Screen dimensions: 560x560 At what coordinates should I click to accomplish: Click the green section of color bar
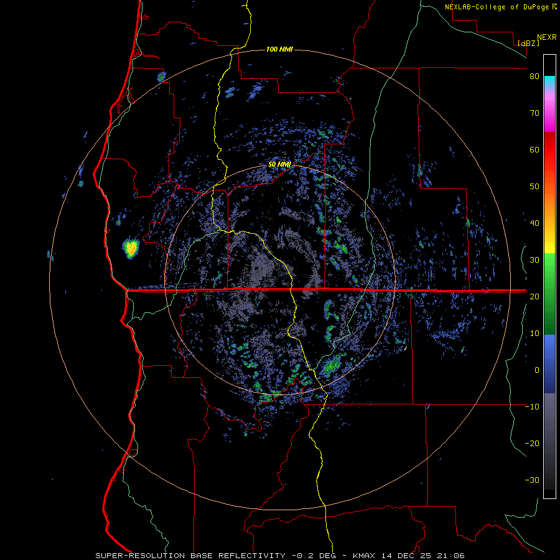tap(549, 294)
